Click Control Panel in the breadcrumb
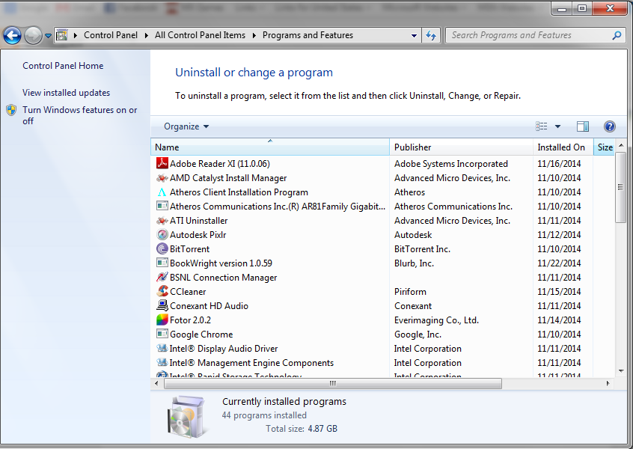The width and height of the screenshot is (633, 449). tap(111, 35)
